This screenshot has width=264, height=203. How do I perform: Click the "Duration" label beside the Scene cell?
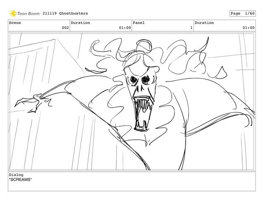80,23
